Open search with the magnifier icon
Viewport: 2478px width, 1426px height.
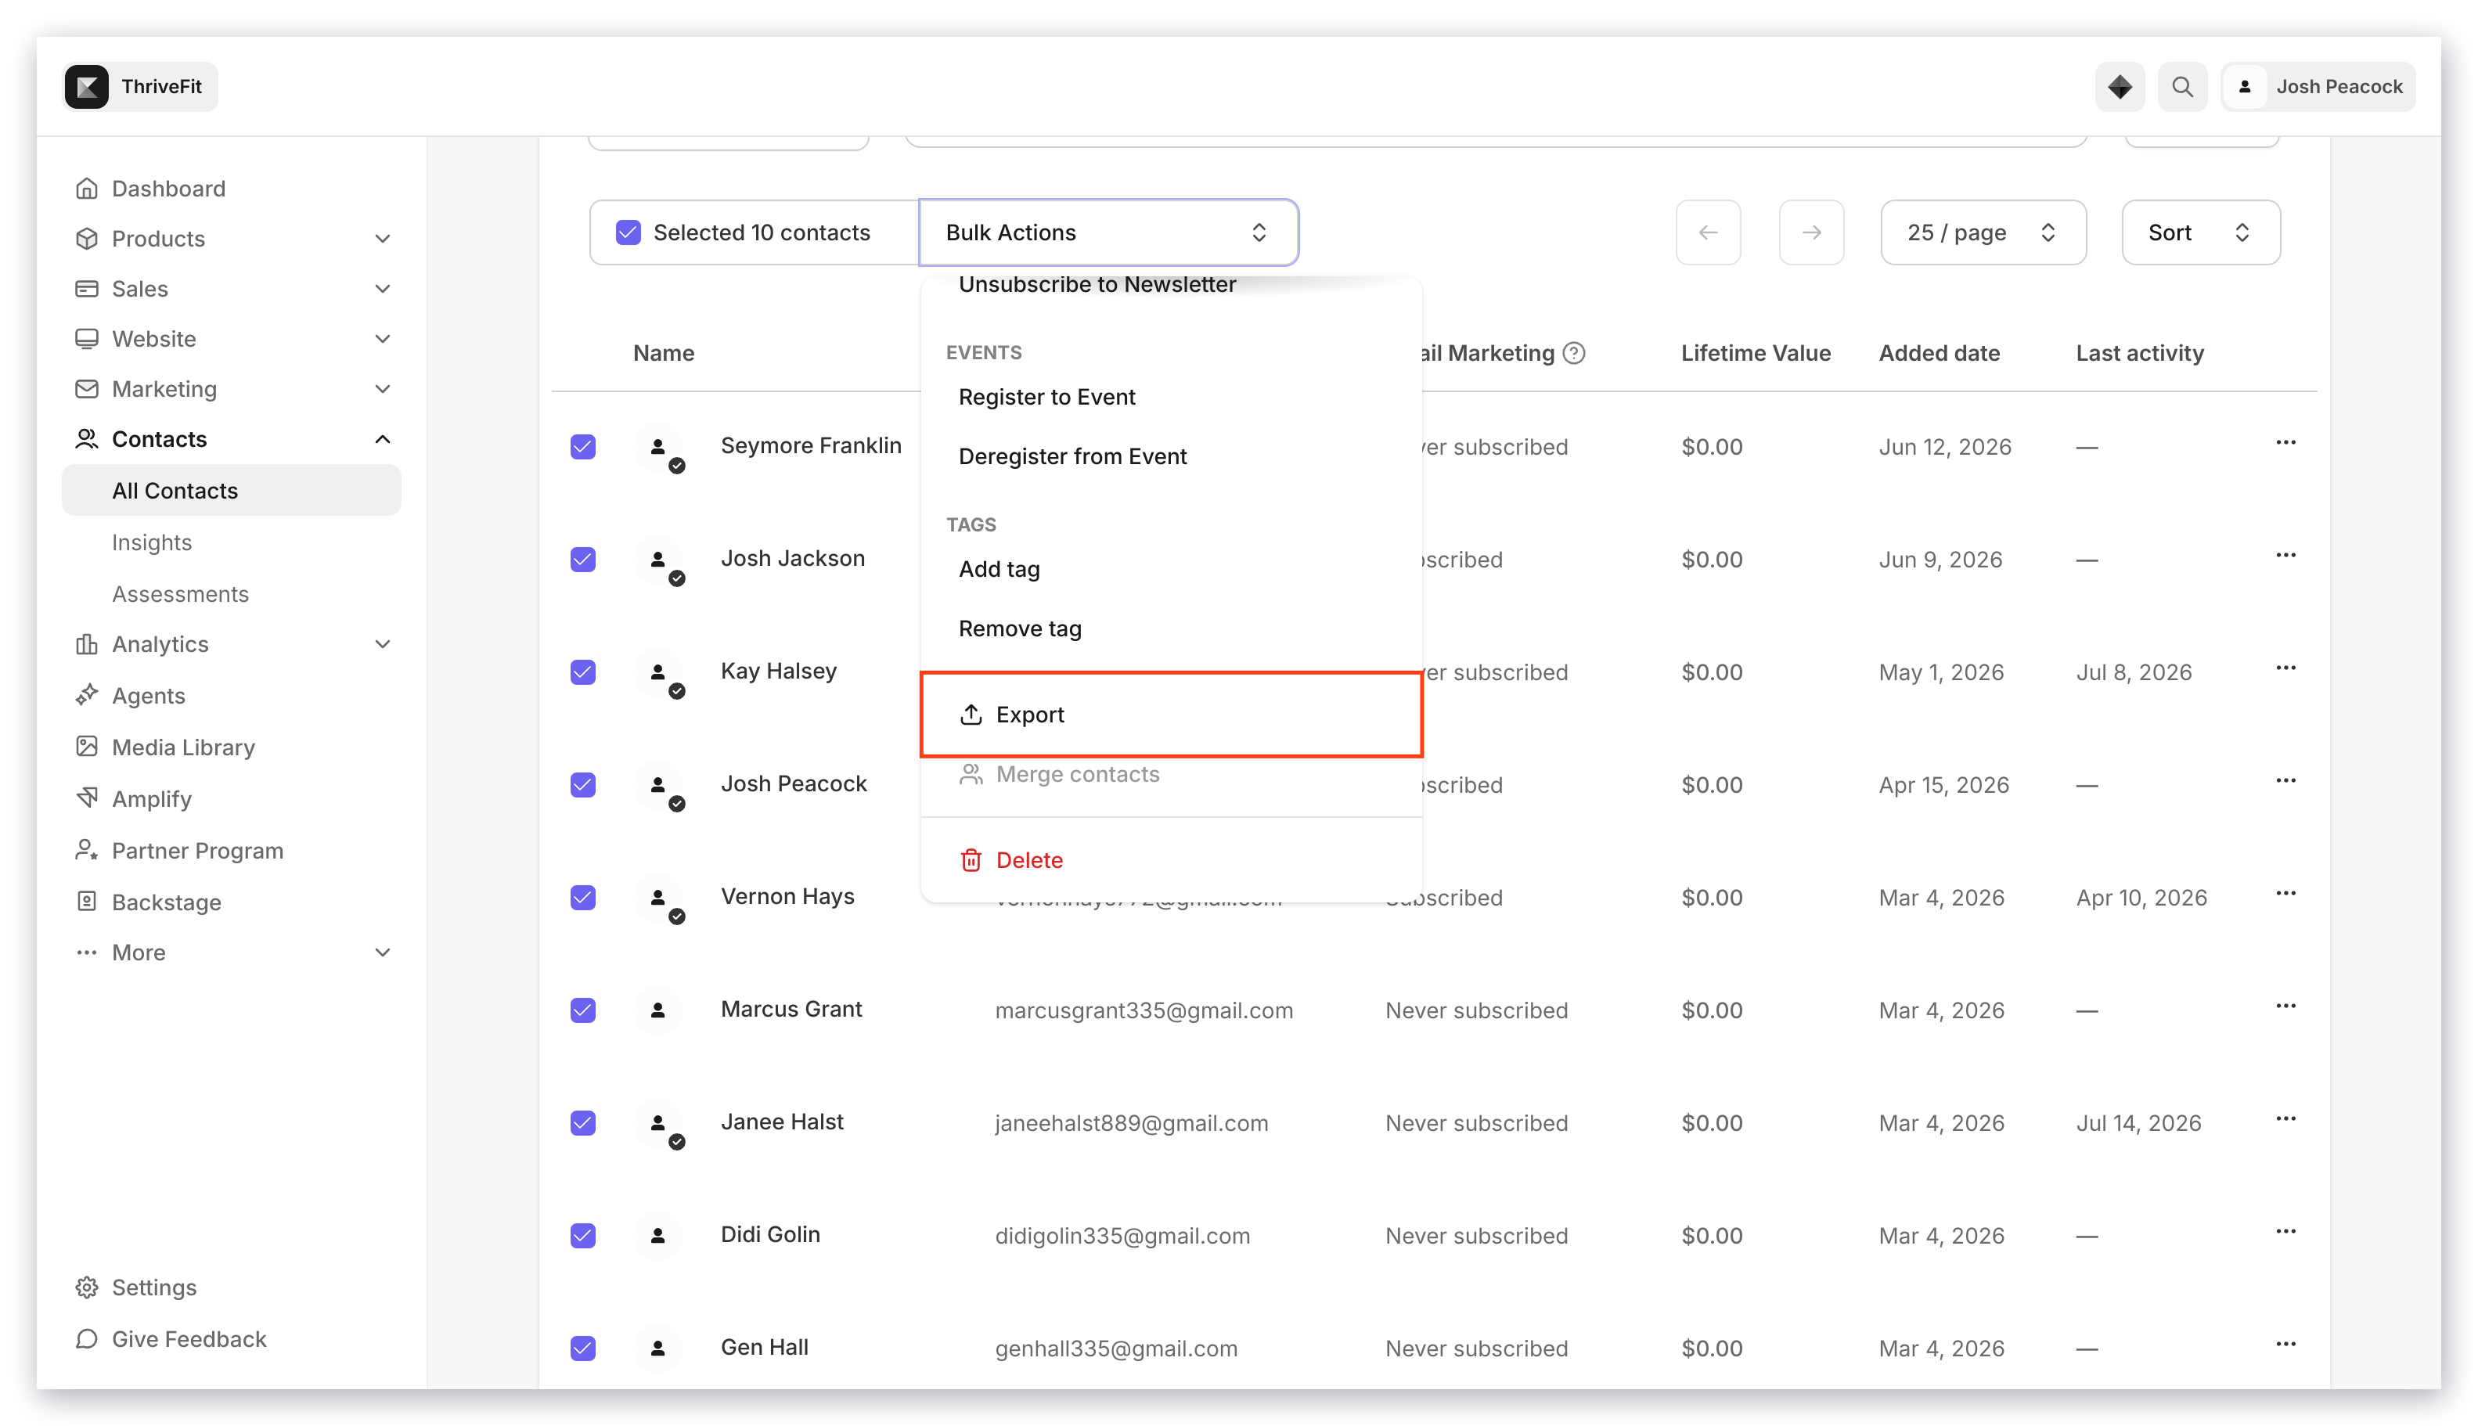tap(2182, 86)
